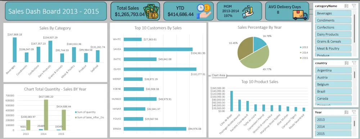This screenshot has height=139, width=360.
Task: Click the Top 10 Customers By Sales title
Action: click(158, 28)
